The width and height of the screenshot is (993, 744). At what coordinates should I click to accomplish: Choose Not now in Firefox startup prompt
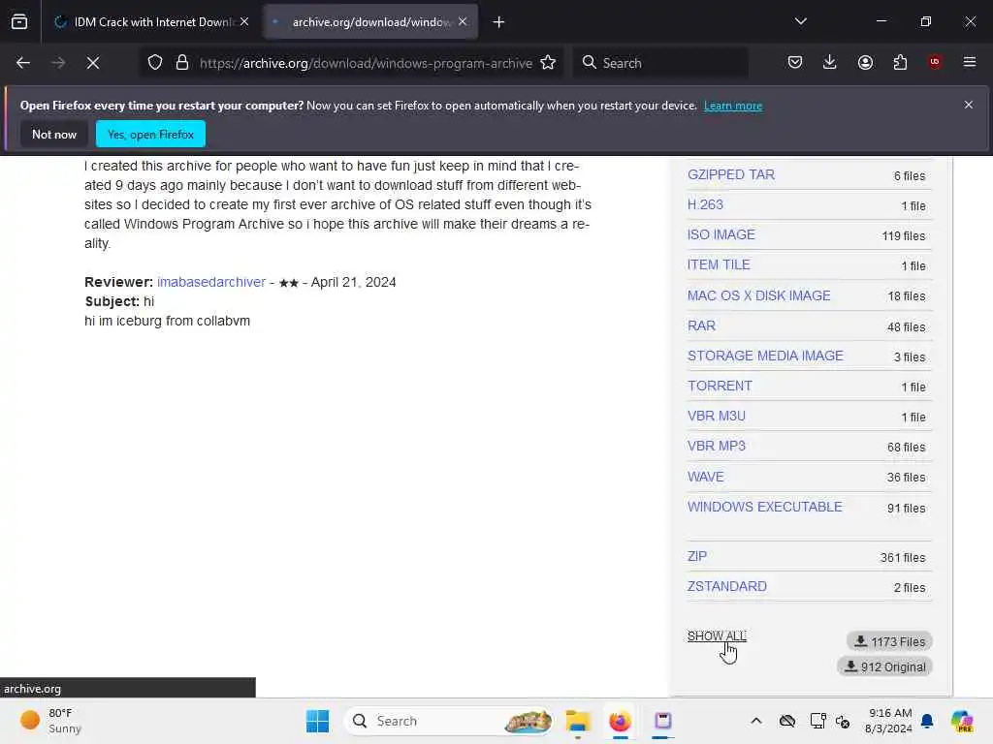point(54,134)
